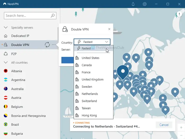This screenshot has width=185, height=139.
Task: Open the Country dropdown box
Action: (x=92, y=42)
